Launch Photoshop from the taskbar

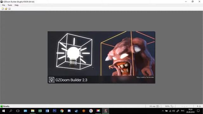tap(55, 111)
